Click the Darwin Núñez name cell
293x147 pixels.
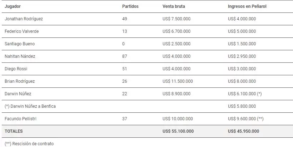(17, 94)
